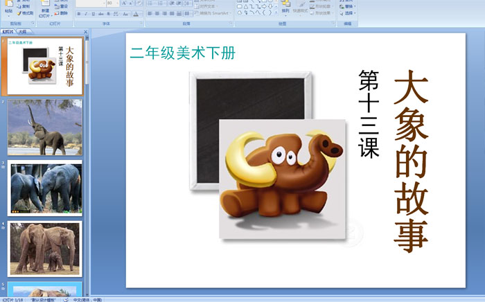The image size is (485, 302).
Task: Select the right arrow shape
Action: [x=264, y=6]
